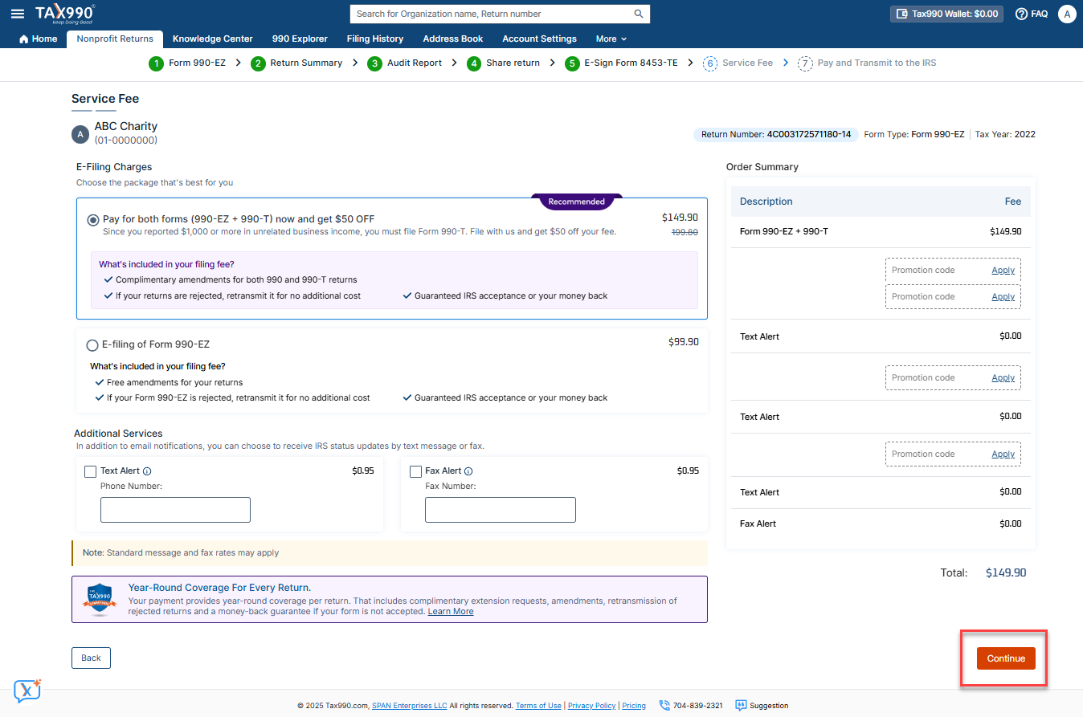
Task: Open the FAQ help icon
Action: [1032, 14]
